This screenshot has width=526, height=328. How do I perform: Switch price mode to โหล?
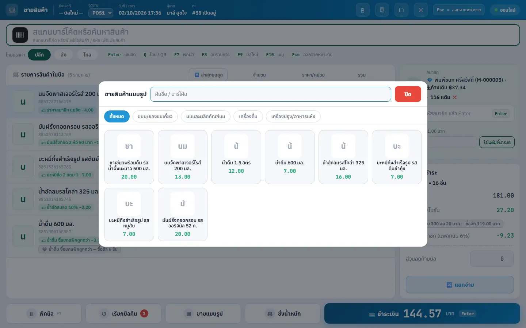pyautogui.click(x=87, y=55)
